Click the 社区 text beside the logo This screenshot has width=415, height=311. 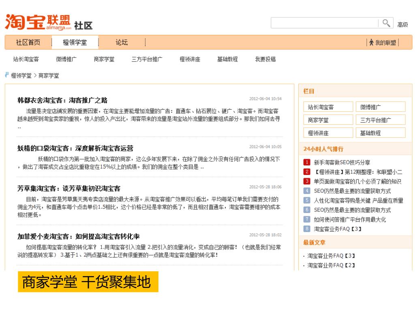pos(83,26)
